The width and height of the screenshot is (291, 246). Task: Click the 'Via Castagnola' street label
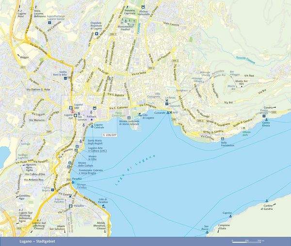tap(147, 106)
